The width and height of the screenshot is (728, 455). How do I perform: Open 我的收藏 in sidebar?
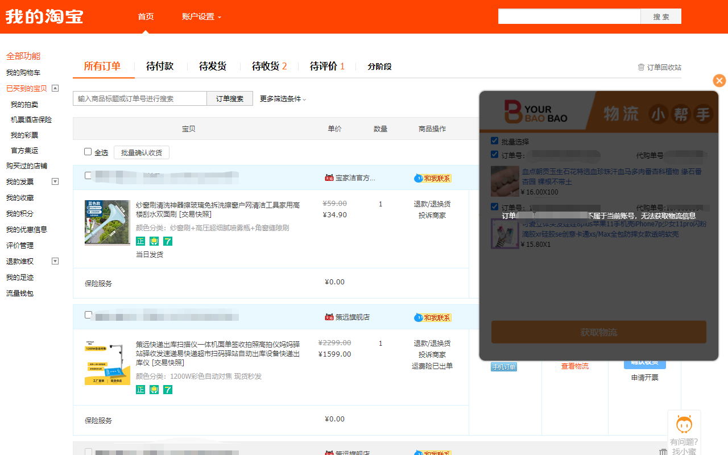(20, 198)
